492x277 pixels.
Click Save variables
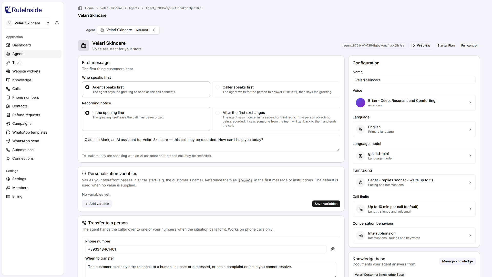326,204
